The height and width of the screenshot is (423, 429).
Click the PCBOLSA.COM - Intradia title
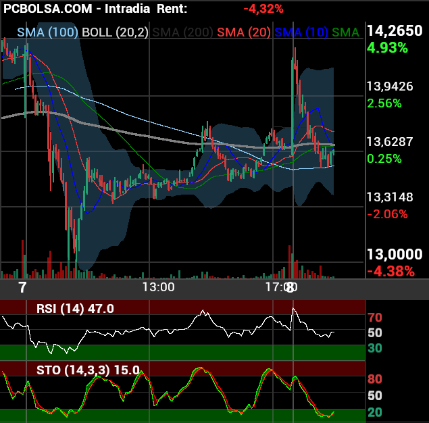click(76, 9)
